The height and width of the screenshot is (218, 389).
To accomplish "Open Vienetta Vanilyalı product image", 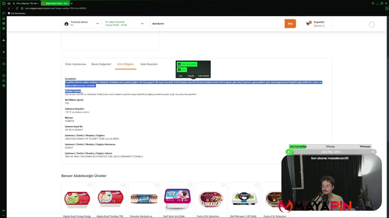I will click(x=144, y=199).
